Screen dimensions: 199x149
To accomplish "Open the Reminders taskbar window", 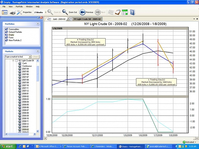I will 103,146.
